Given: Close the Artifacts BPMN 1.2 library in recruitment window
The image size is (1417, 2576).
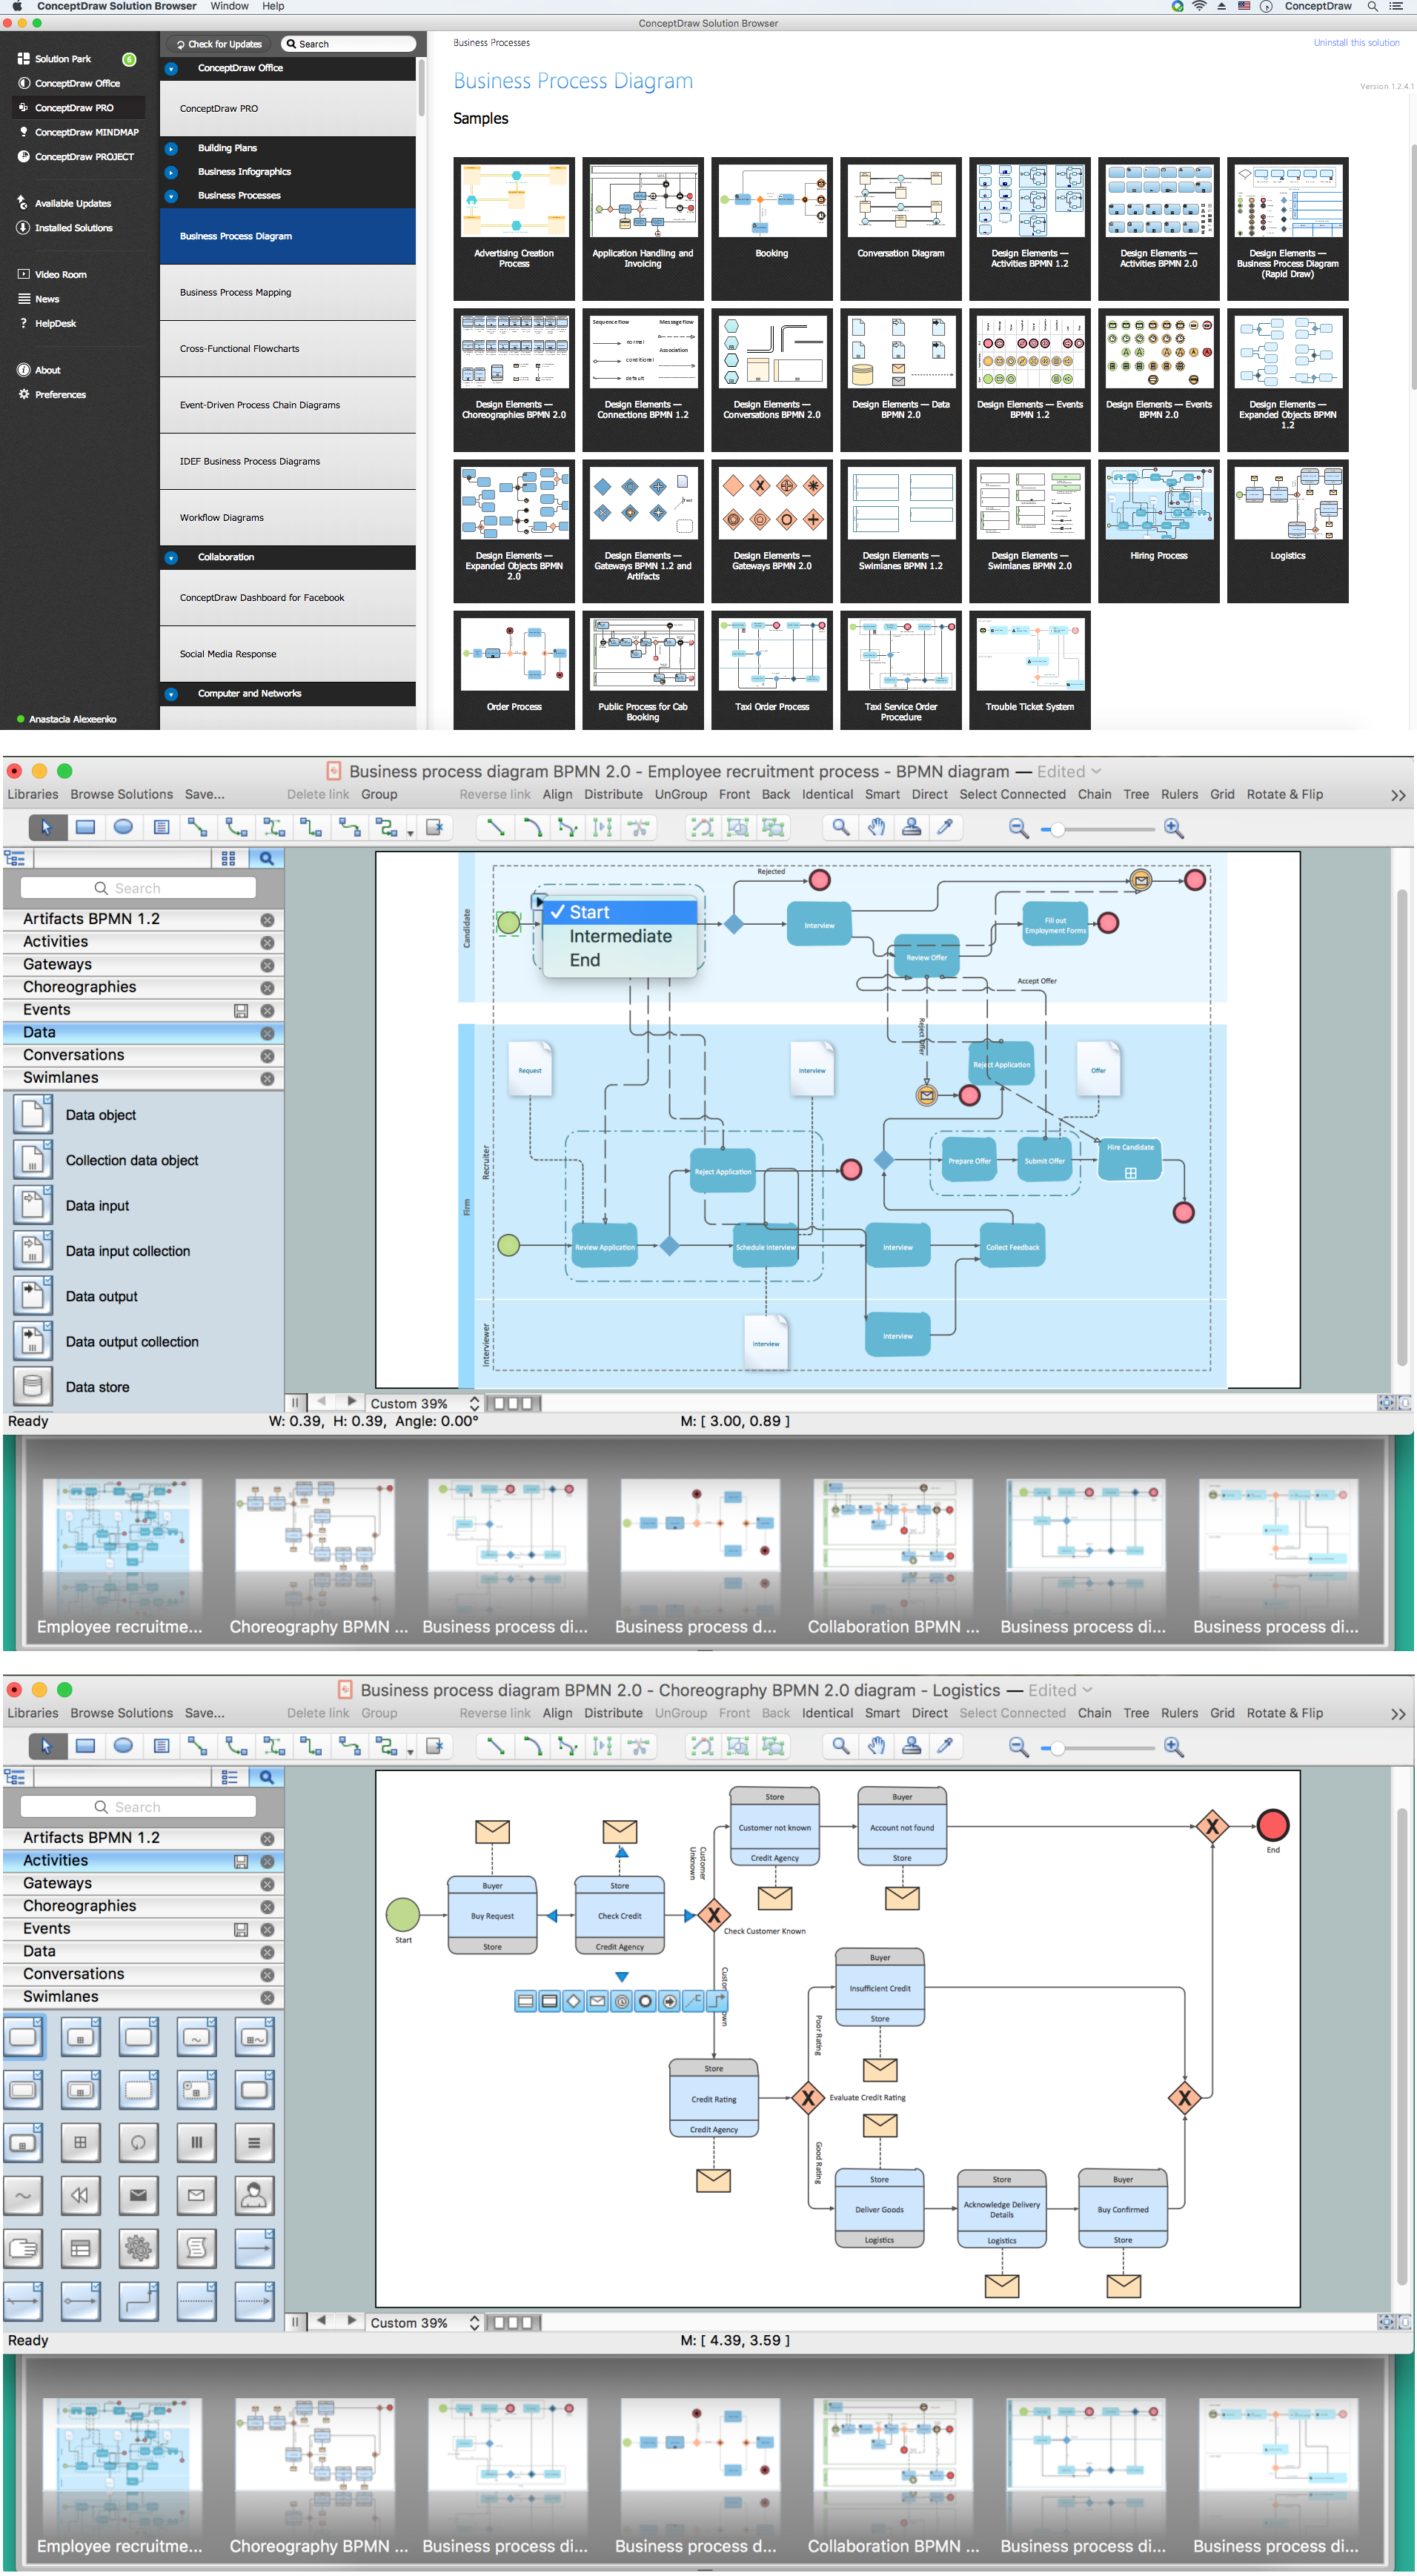Looking at the screenshot, I should coord(267,920).
